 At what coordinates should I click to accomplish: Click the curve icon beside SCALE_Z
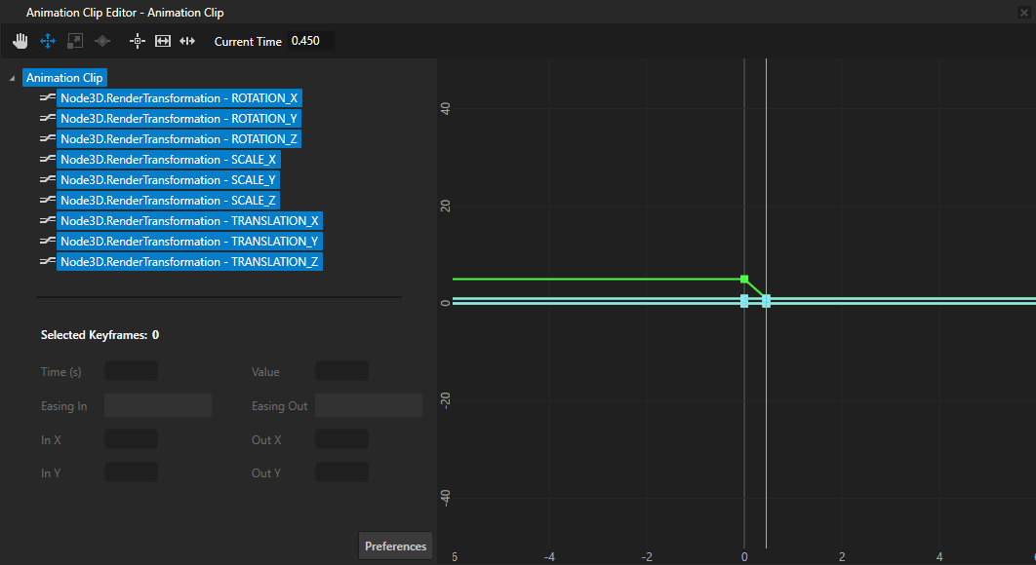click(46, 200)
